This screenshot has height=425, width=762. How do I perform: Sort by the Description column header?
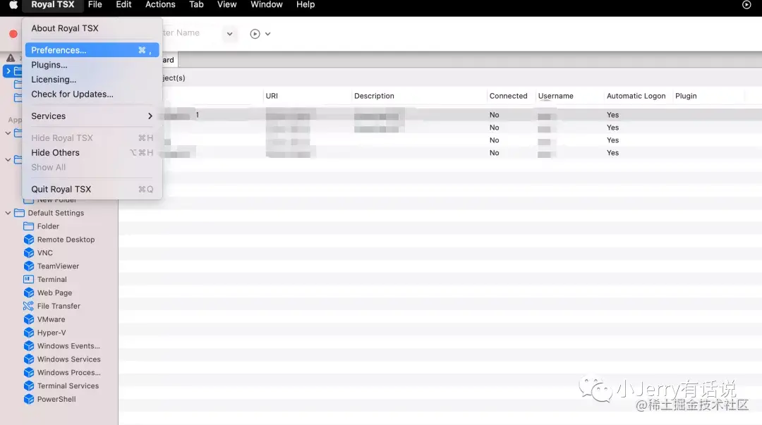[419, 96]
